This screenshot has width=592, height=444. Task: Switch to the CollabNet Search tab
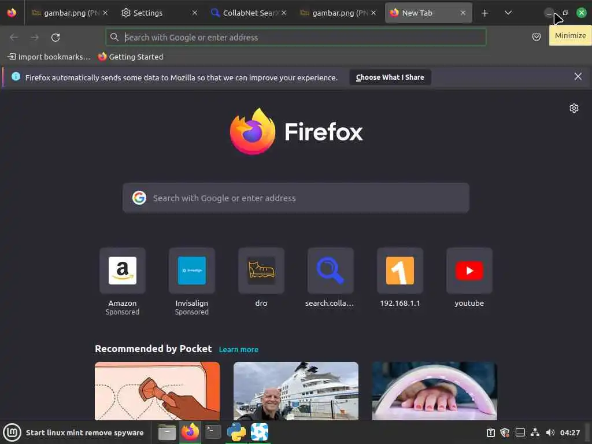point(247,13)
